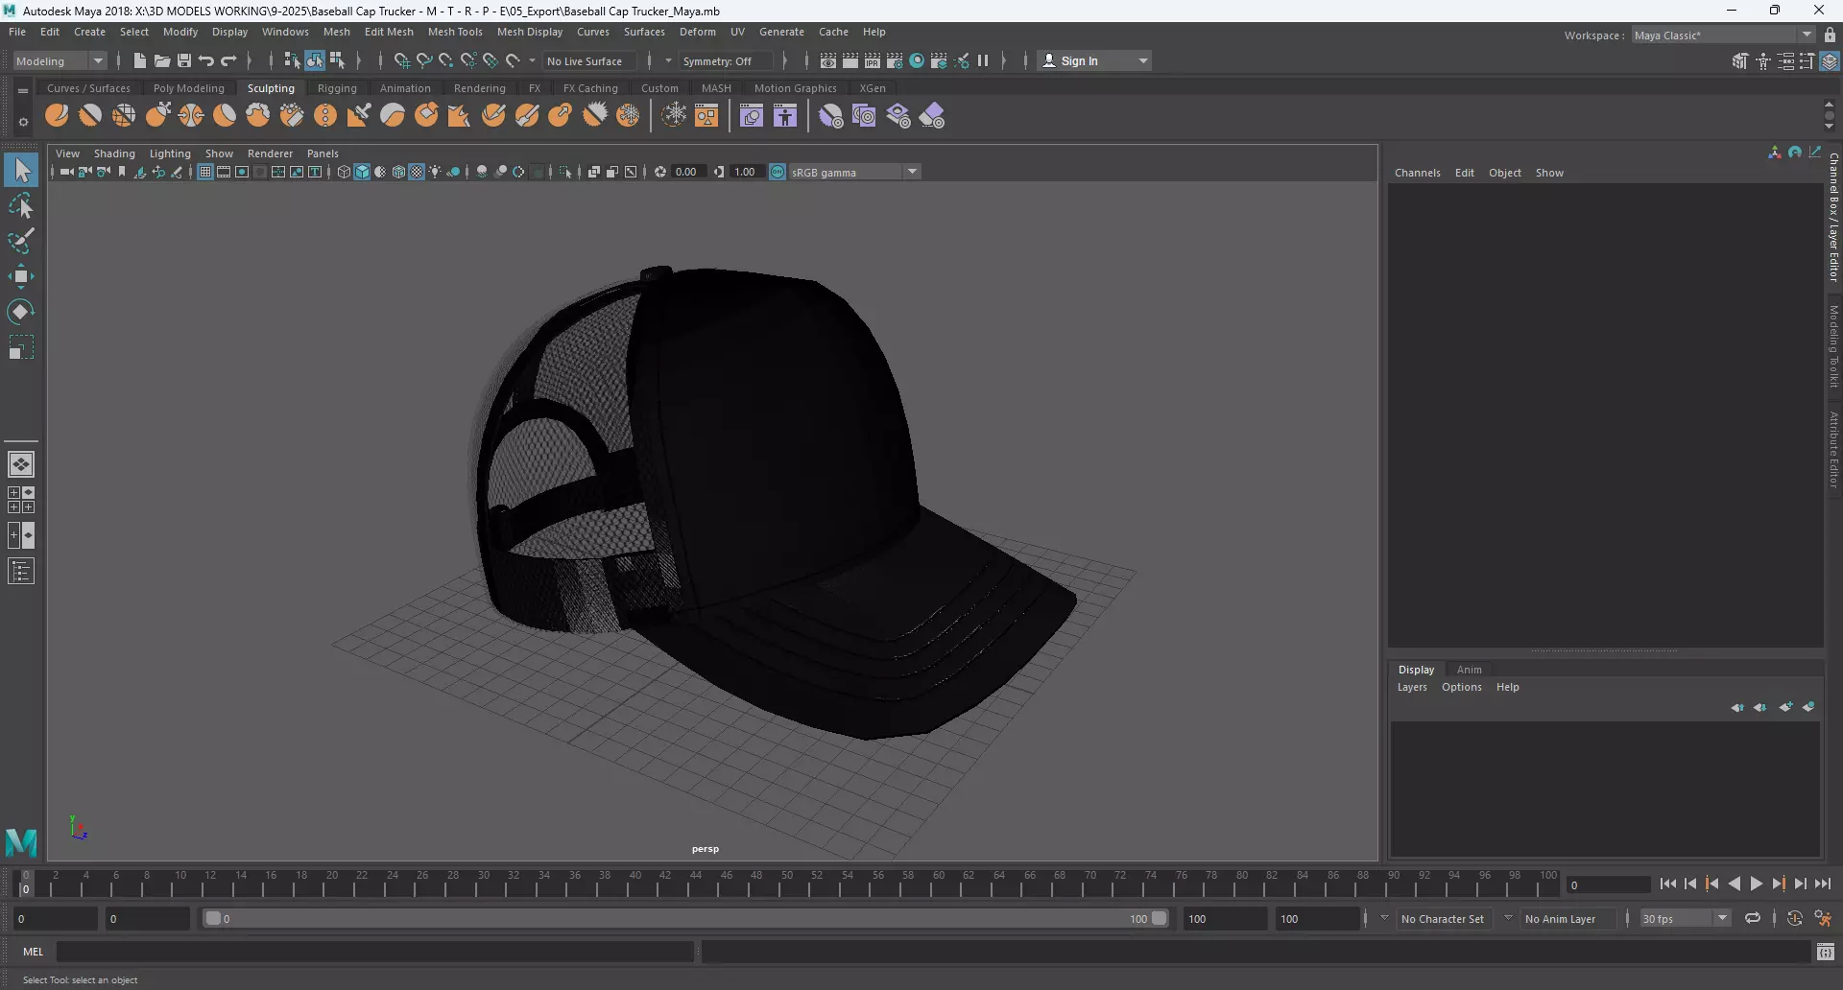Select the Repeat sculpting tool

tap(325, 116)
